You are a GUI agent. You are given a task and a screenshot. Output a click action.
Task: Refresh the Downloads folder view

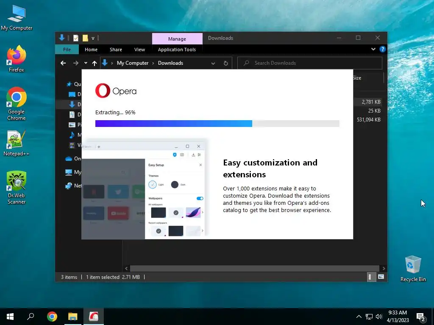(226, 63)
